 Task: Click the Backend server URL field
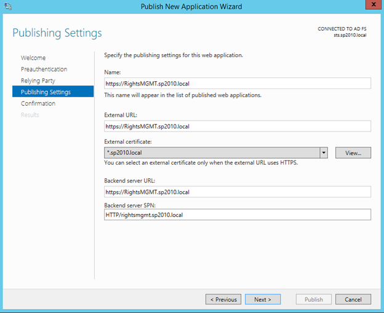[238, 192]
